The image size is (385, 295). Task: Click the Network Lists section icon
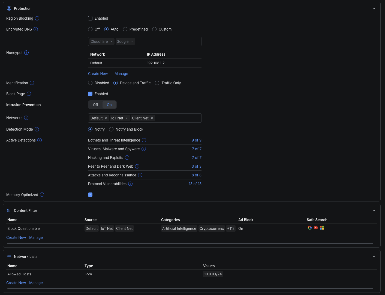9,256
